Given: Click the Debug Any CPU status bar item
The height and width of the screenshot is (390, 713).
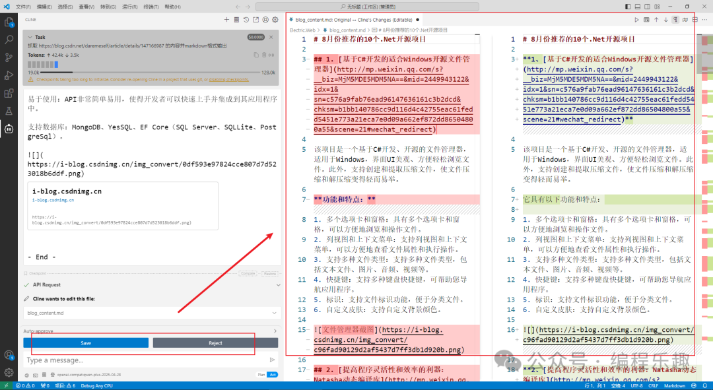Looking at the screenshot, I should [97, 386].
